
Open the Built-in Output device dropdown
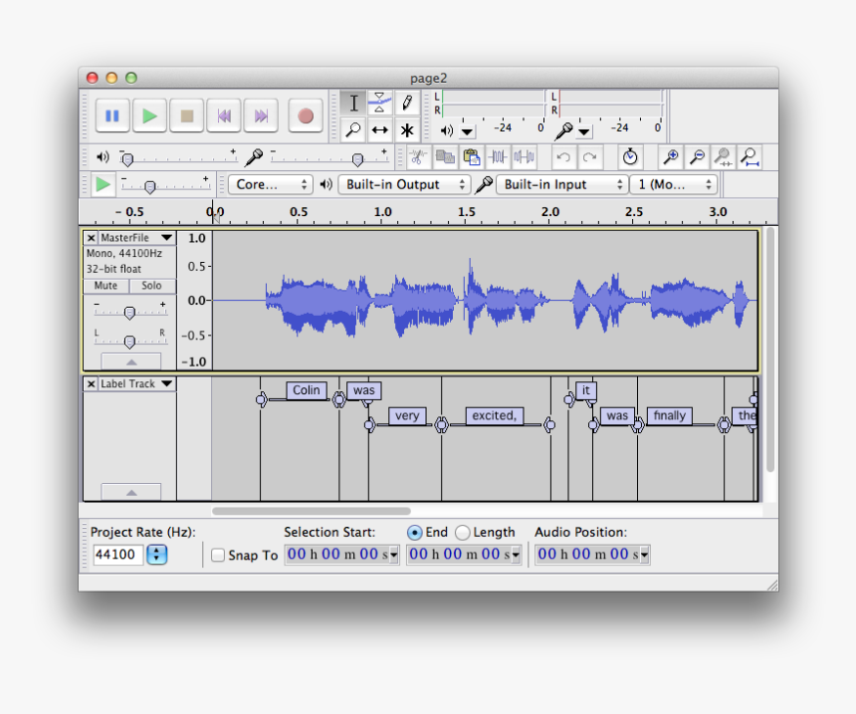(x=404, y=184)
